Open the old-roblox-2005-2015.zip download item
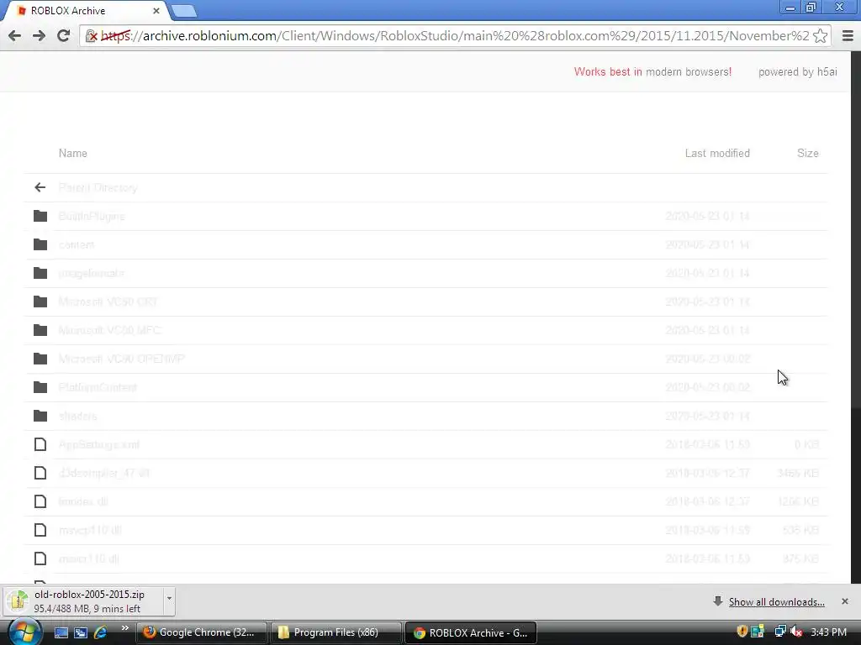 click(84, 601)
